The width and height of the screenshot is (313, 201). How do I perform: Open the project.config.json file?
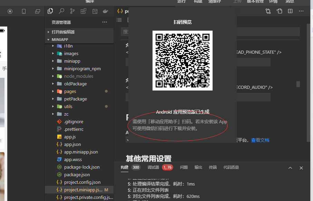point(79,182)
